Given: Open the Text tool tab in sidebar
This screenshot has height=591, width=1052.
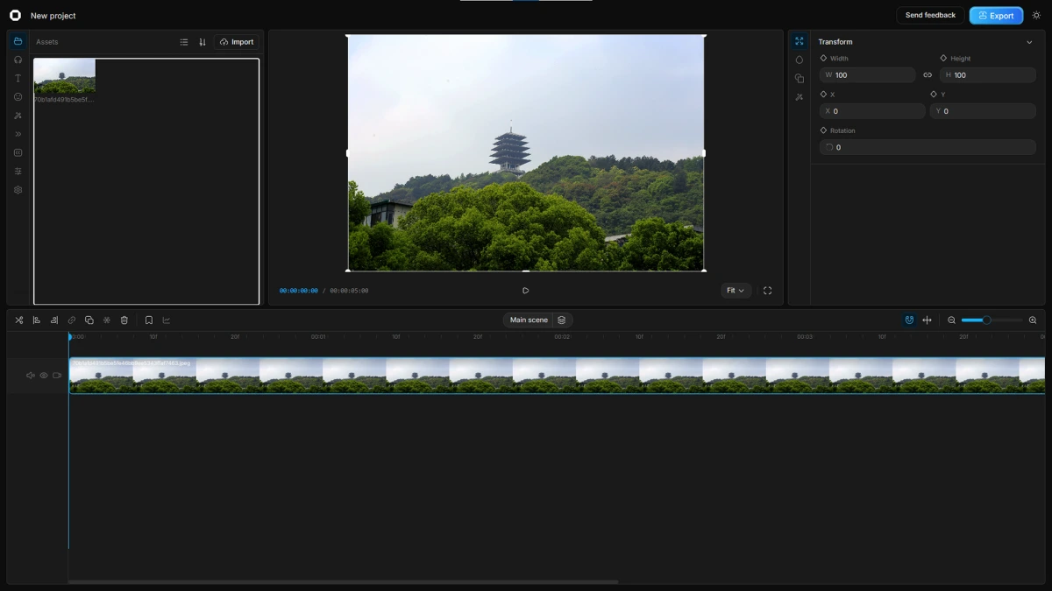Looking at the screenshot, I should (18, 78).
